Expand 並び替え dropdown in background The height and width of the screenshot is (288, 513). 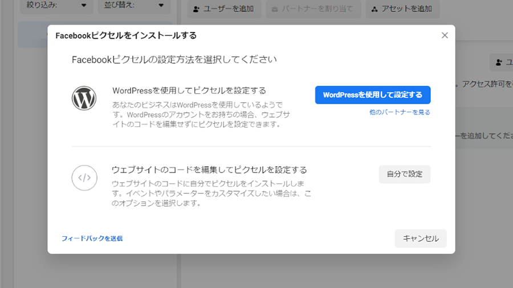point(134,6)
